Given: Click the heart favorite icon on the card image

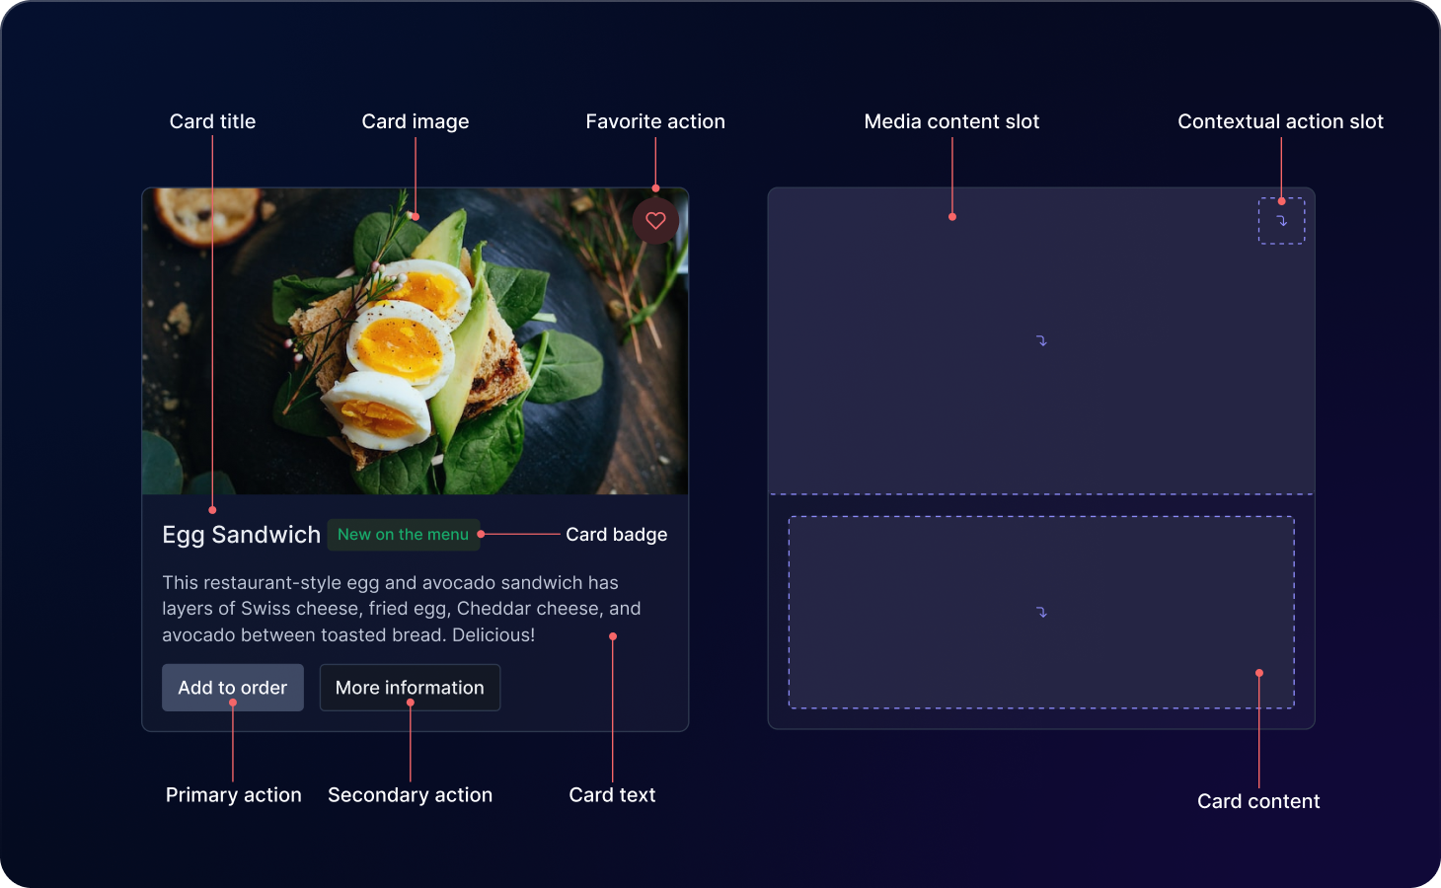Looking at the screenshot, I should click(655, 221).
